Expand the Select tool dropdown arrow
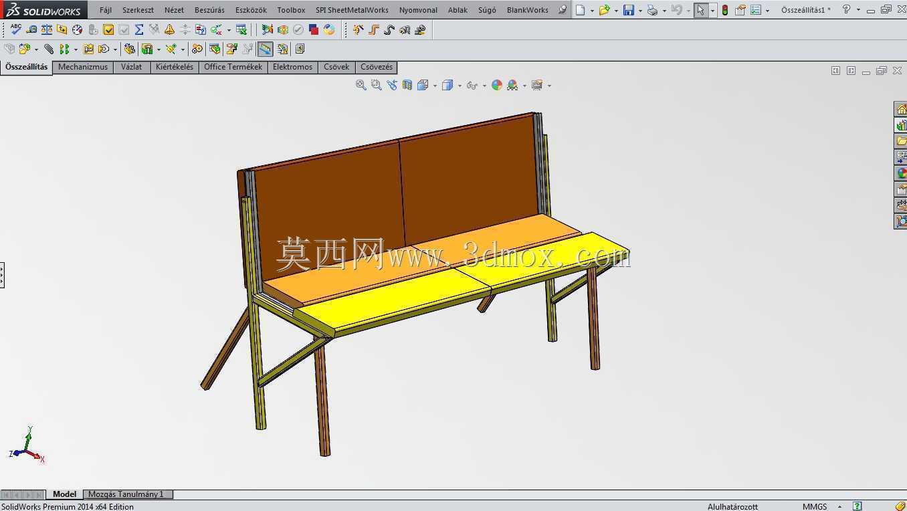The height and width of the screenshot is (511, 907). click(712, 11)
